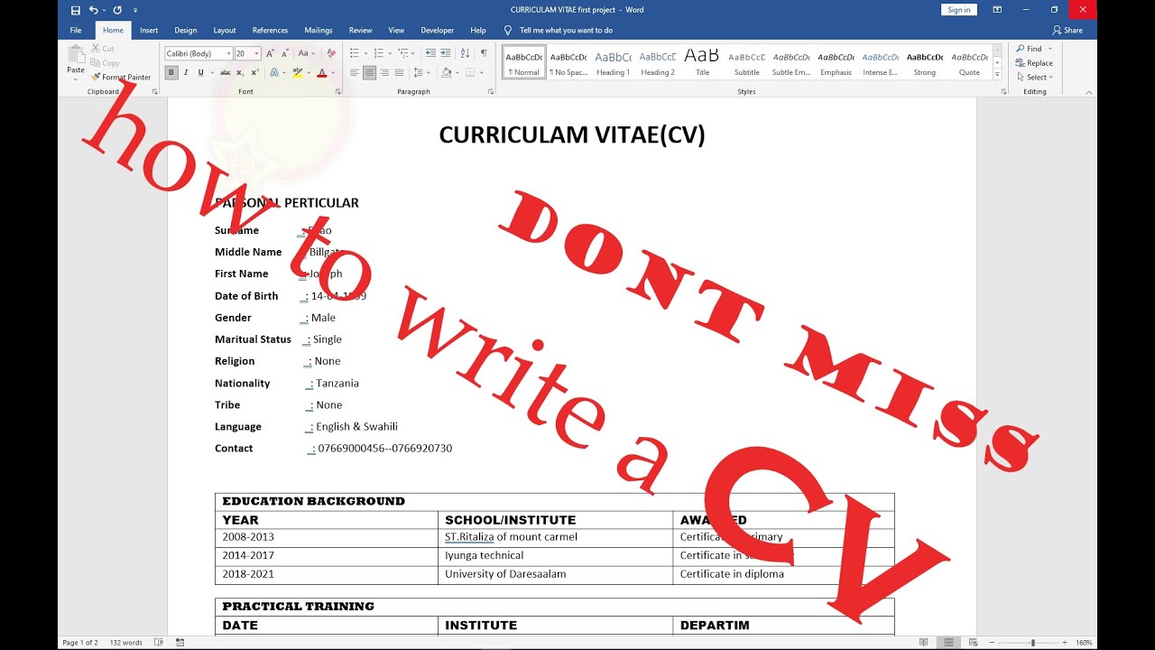1155x650 pixels.
Task: Open the File tab
Action: tap(76, 30)
